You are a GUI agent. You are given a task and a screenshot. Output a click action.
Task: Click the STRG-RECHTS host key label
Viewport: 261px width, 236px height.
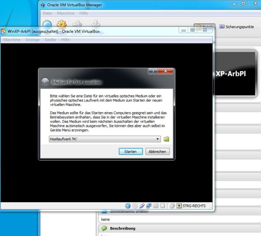194,206
